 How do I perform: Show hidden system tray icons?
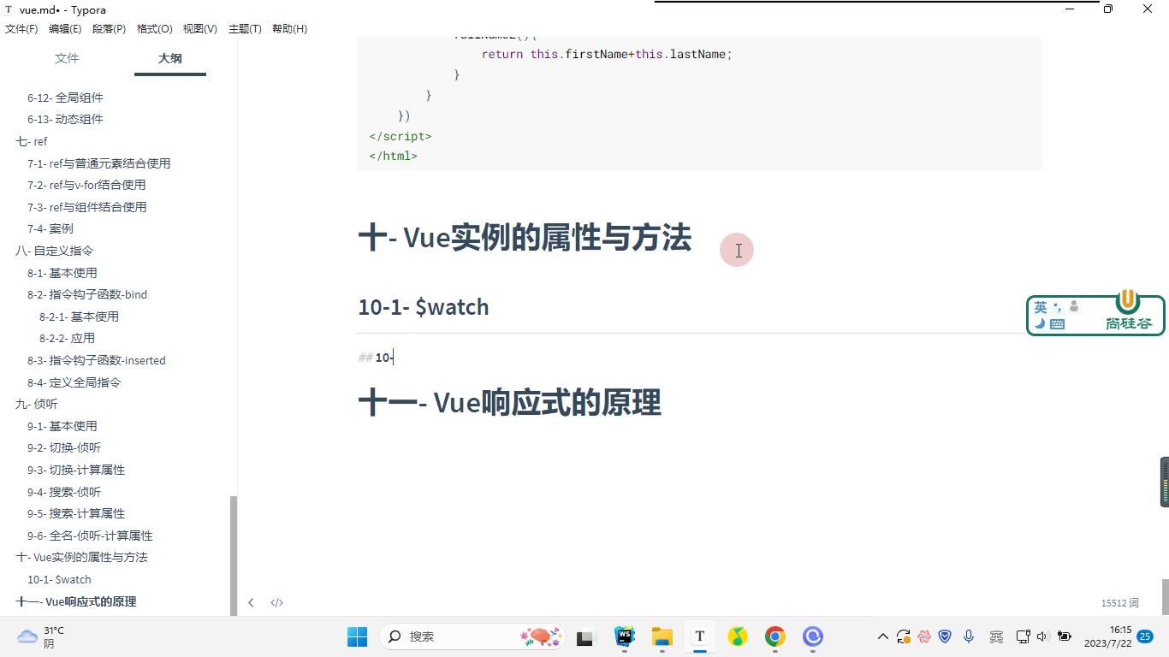coord(883,636)
